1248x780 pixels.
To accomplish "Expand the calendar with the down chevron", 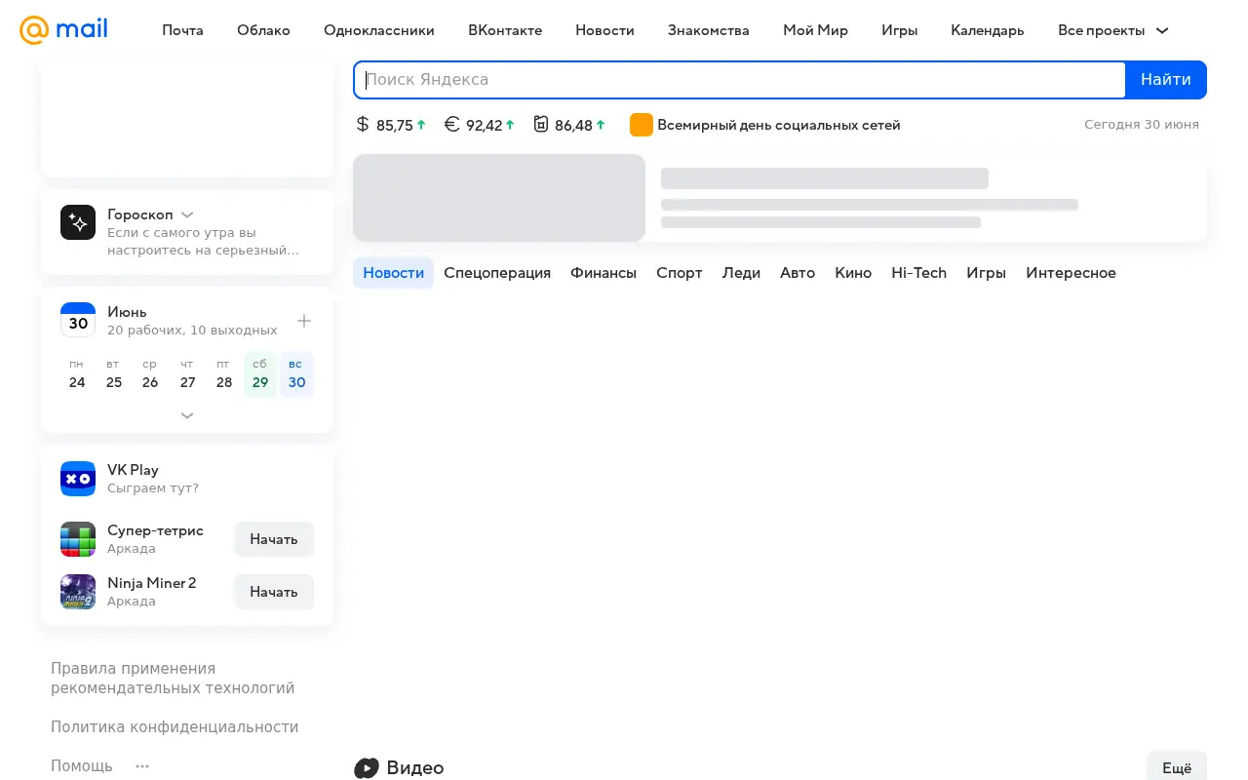I will tap(187, 415).
